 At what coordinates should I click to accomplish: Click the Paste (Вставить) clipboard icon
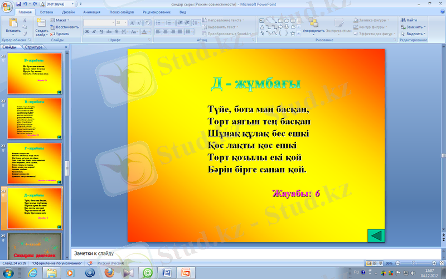(x=12, y=22)
